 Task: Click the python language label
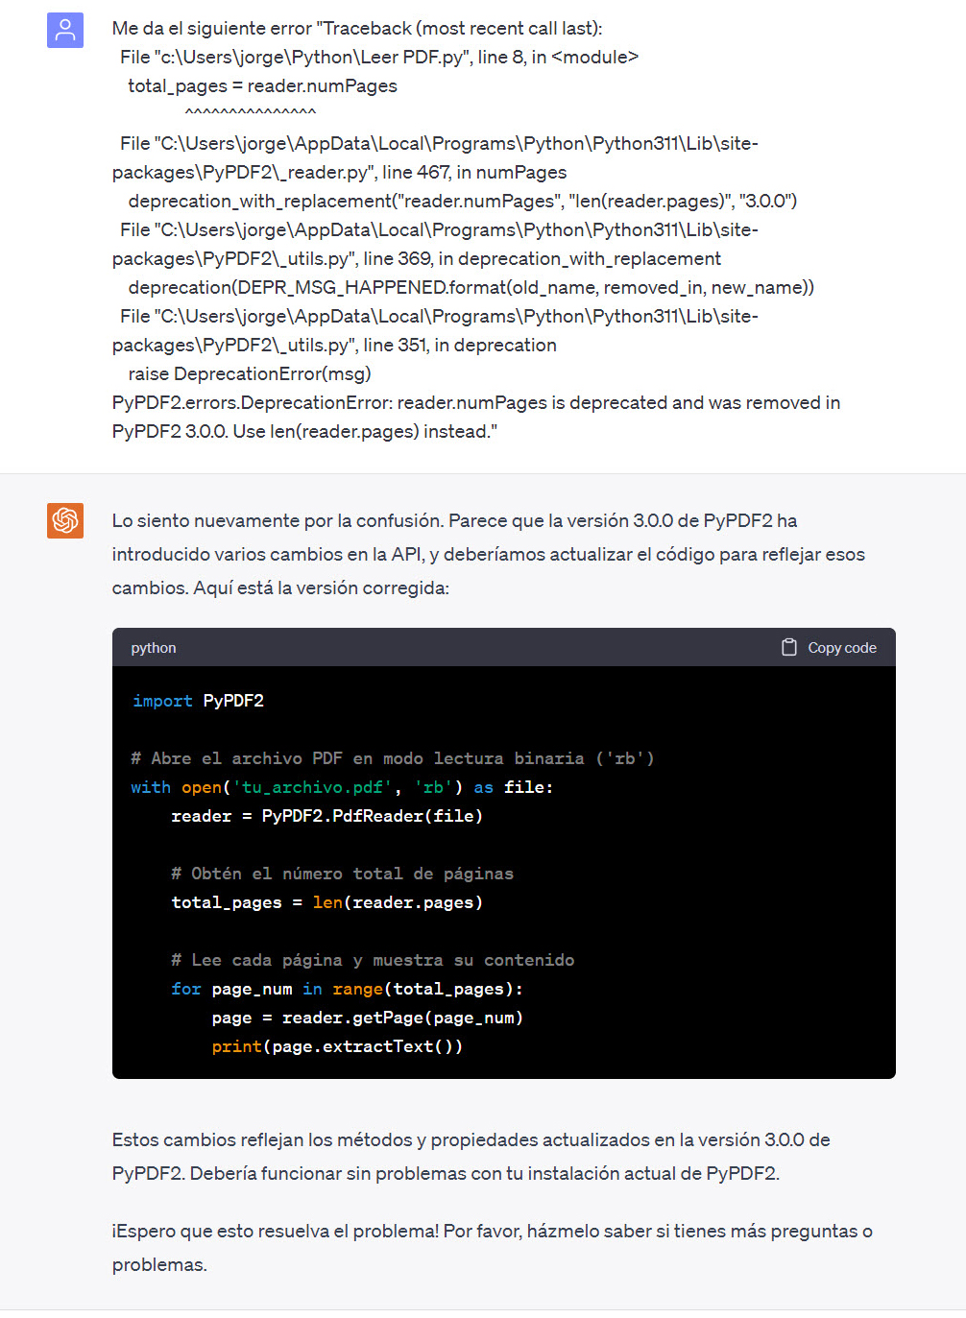pos(154,648)
